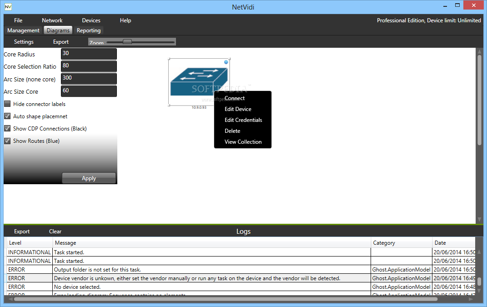Image resolution: width=487 pixels, height=307 pixels.
Task: Choose Delete from context menu
Action: (x=232, y=131)
